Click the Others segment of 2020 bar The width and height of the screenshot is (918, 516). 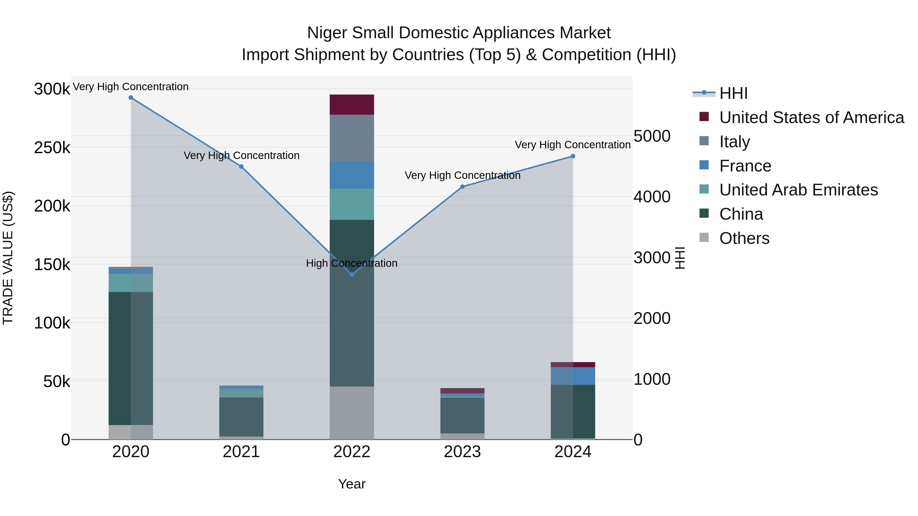pos(131,432)
